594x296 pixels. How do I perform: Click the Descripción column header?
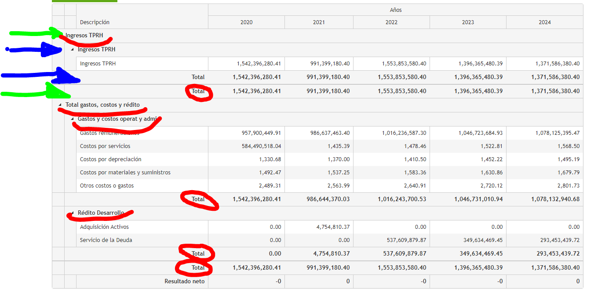[95, 22]
